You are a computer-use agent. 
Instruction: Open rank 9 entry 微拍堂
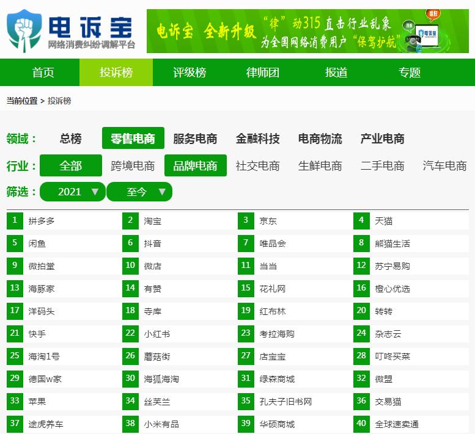42,266
